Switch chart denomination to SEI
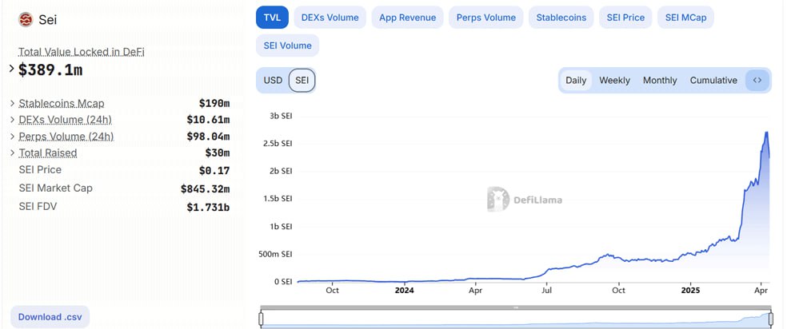The height and width of the screenshot is (329, 787). (302, 80)
